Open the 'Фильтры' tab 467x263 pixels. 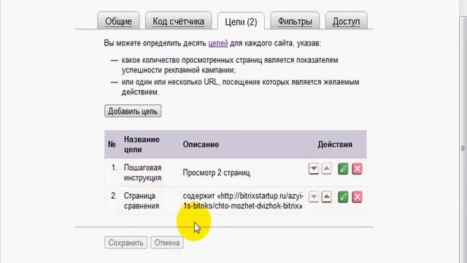295,21
